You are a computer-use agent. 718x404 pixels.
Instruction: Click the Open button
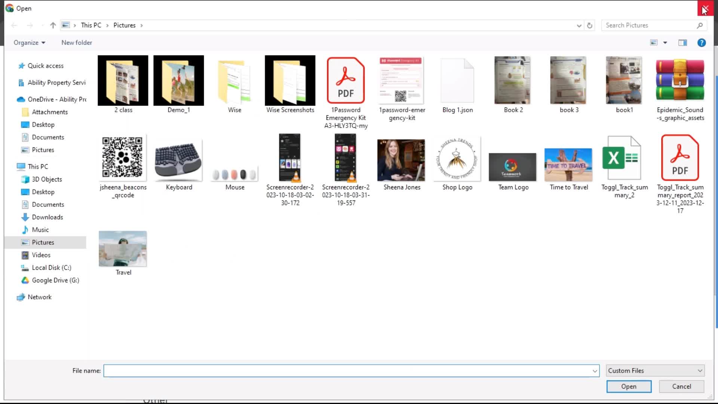coord(629,386)
